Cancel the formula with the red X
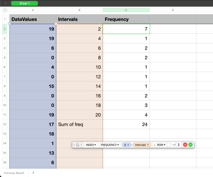 (185, 145)
